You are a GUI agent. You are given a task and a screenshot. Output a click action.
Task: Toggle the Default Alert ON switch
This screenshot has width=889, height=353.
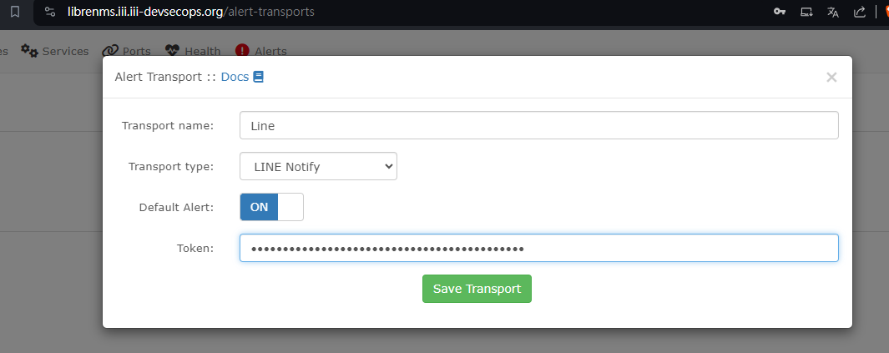pos(271,207)
